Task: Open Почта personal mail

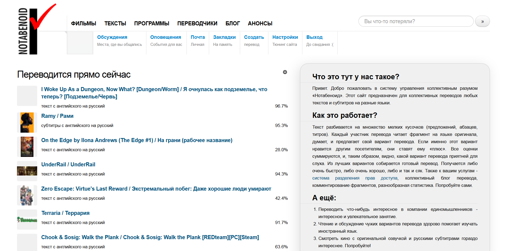Action: (x=198, y=37)
